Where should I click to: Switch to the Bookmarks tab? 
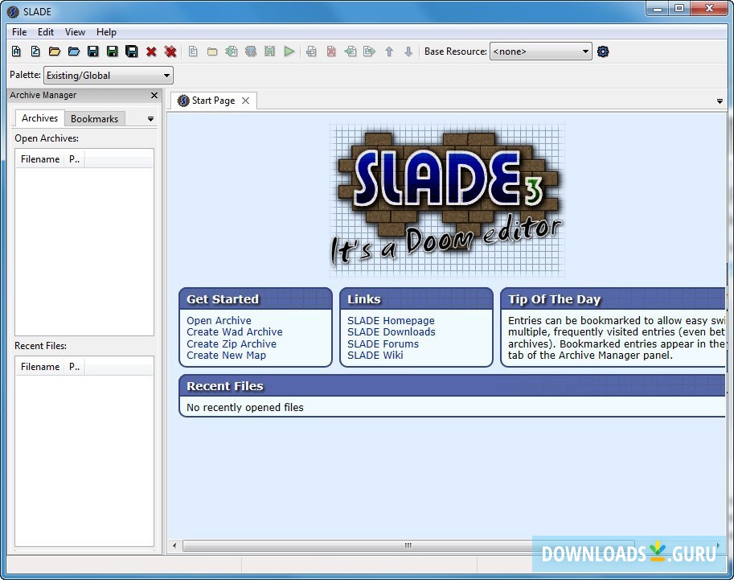coord(95,119)
